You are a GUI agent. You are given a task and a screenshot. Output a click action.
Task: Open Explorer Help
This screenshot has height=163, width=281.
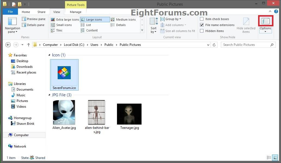click(x=276, y=11)
